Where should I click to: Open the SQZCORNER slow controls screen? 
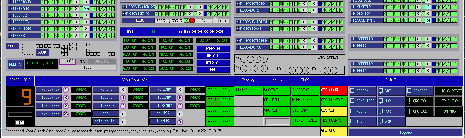coord(49,114)
